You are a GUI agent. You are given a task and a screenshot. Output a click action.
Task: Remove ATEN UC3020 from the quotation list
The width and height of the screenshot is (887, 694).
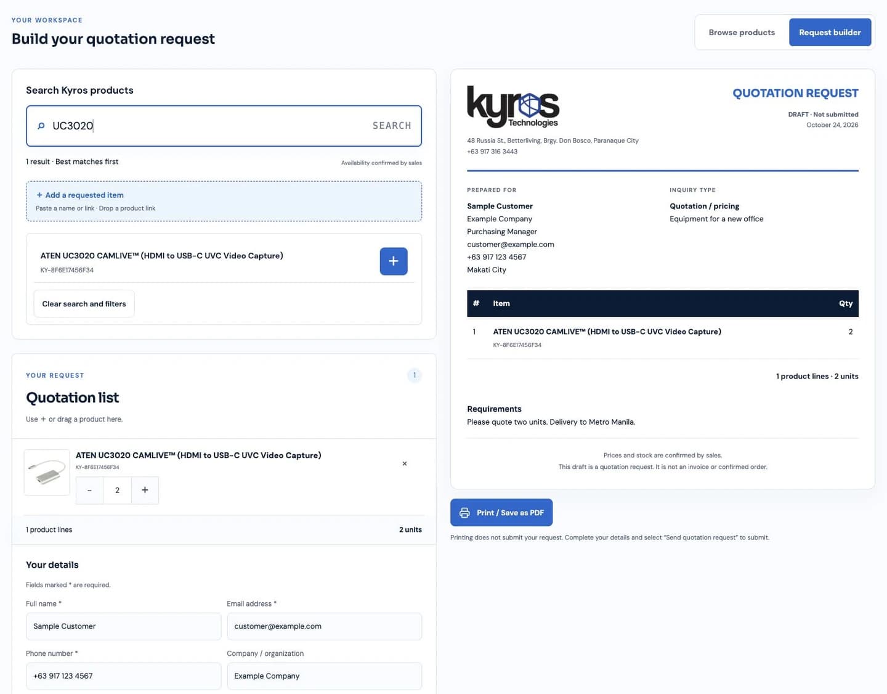tap(405, 463)
